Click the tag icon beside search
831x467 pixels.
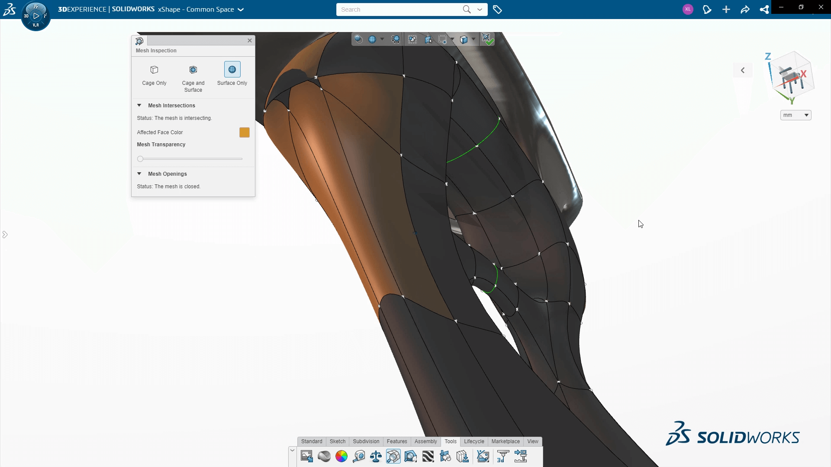[497, 10]
